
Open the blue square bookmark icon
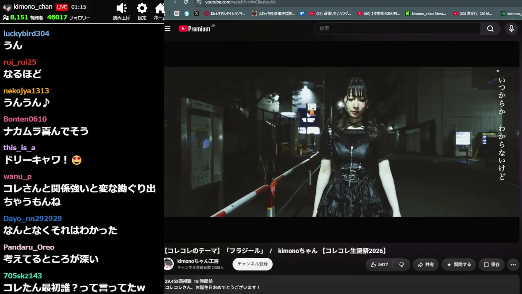(302, 13)
